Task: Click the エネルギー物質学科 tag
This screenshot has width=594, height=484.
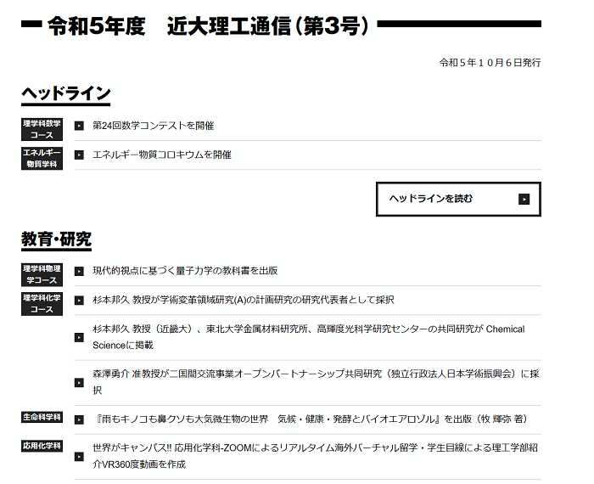Action: 42,159
